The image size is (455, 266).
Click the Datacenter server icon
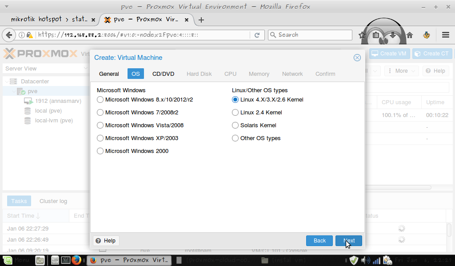13,81
